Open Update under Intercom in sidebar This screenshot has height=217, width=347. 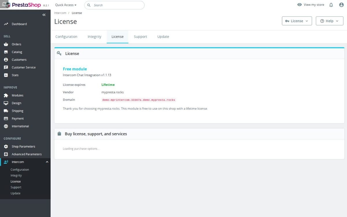coord(15,193)
